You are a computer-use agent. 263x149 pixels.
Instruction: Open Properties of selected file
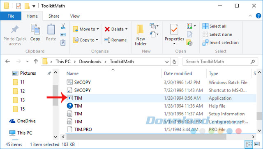coord(174,32)
